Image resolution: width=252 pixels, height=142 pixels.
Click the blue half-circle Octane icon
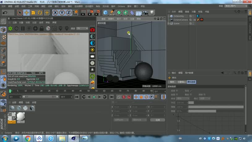point(92,43)
